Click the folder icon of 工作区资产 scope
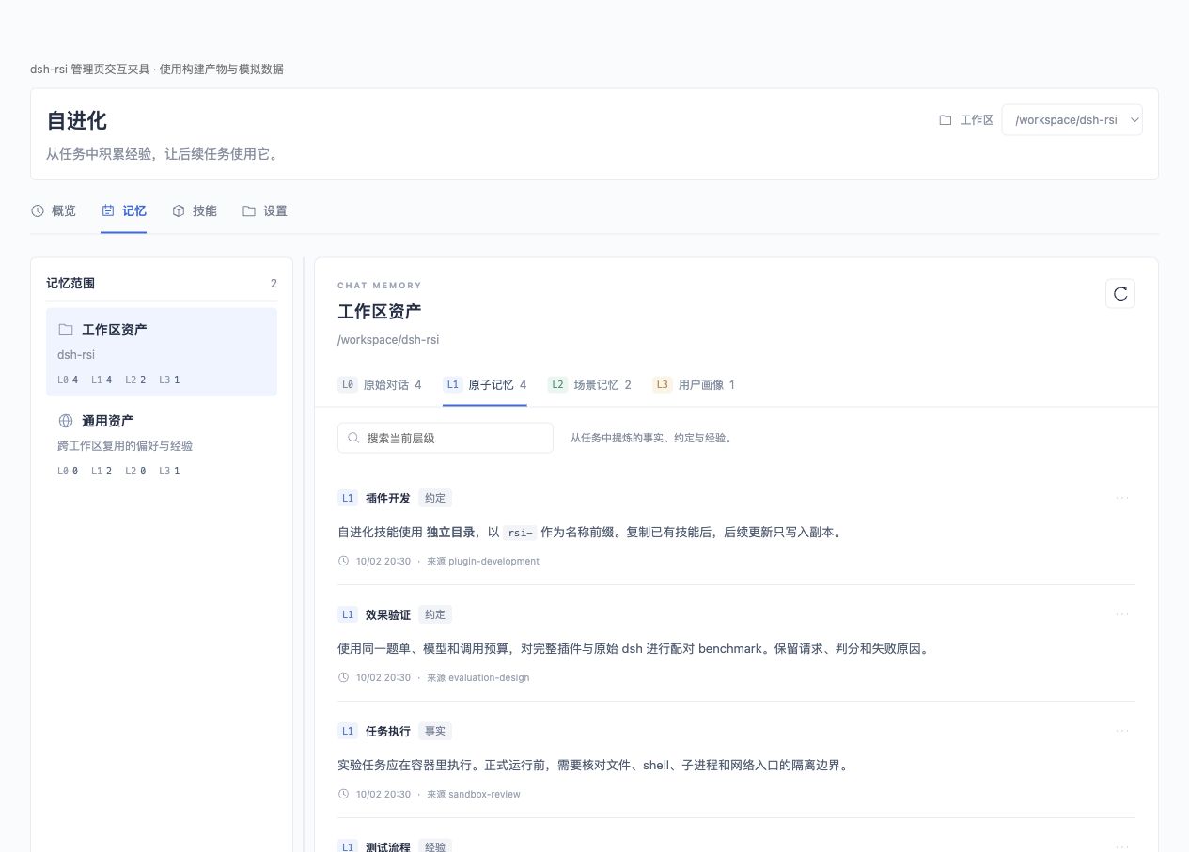 66,330
